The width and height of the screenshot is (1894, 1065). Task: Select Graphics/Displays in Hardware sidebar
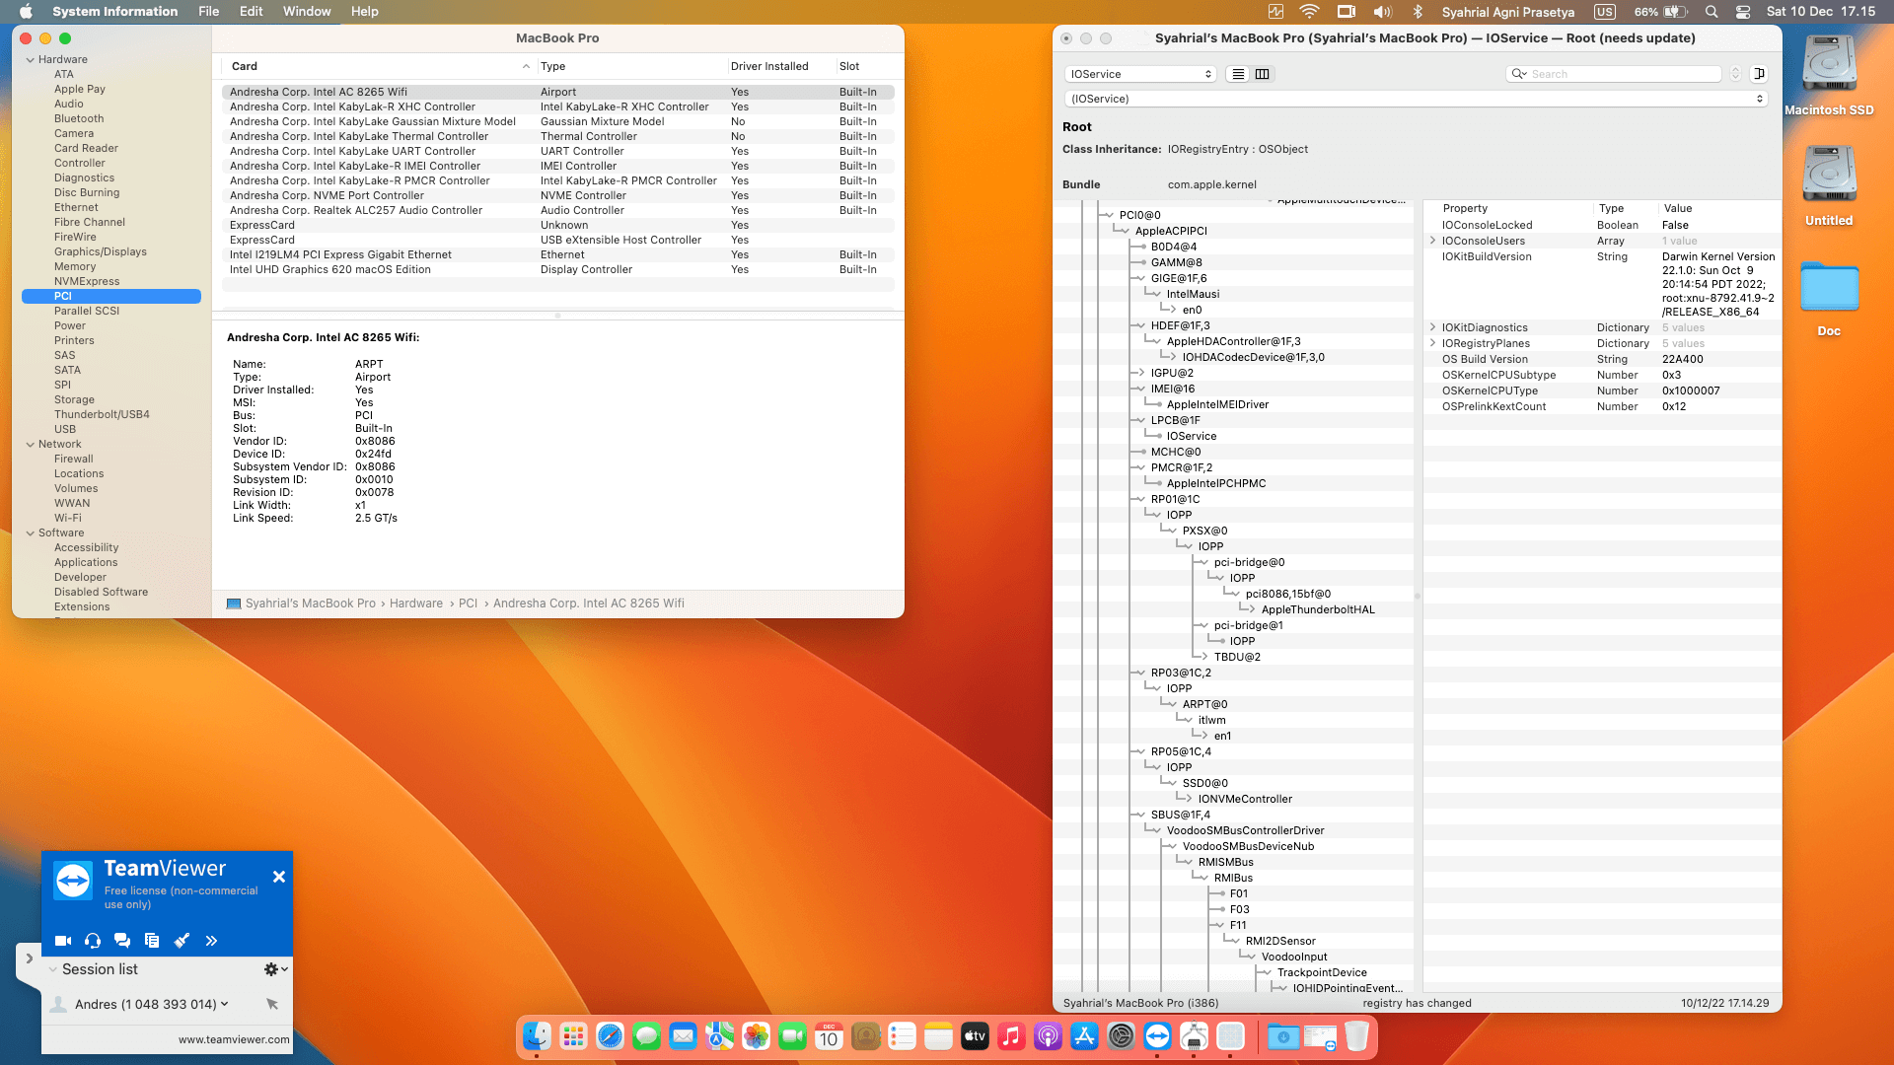tap(101, 251)
